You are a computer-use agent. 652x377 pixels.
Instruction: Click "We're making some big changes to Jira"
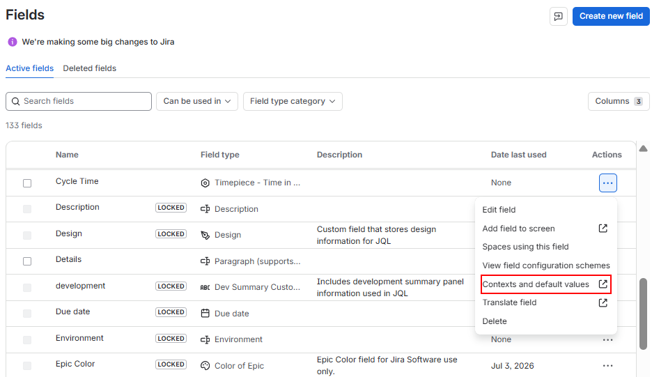[98, 42]
